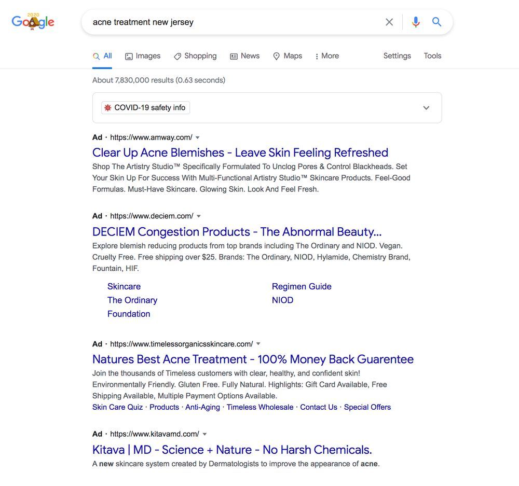The image size is (519, 486).
Task: Open the Clear Up Acne Blemishes ad
Action: [240, 152]
